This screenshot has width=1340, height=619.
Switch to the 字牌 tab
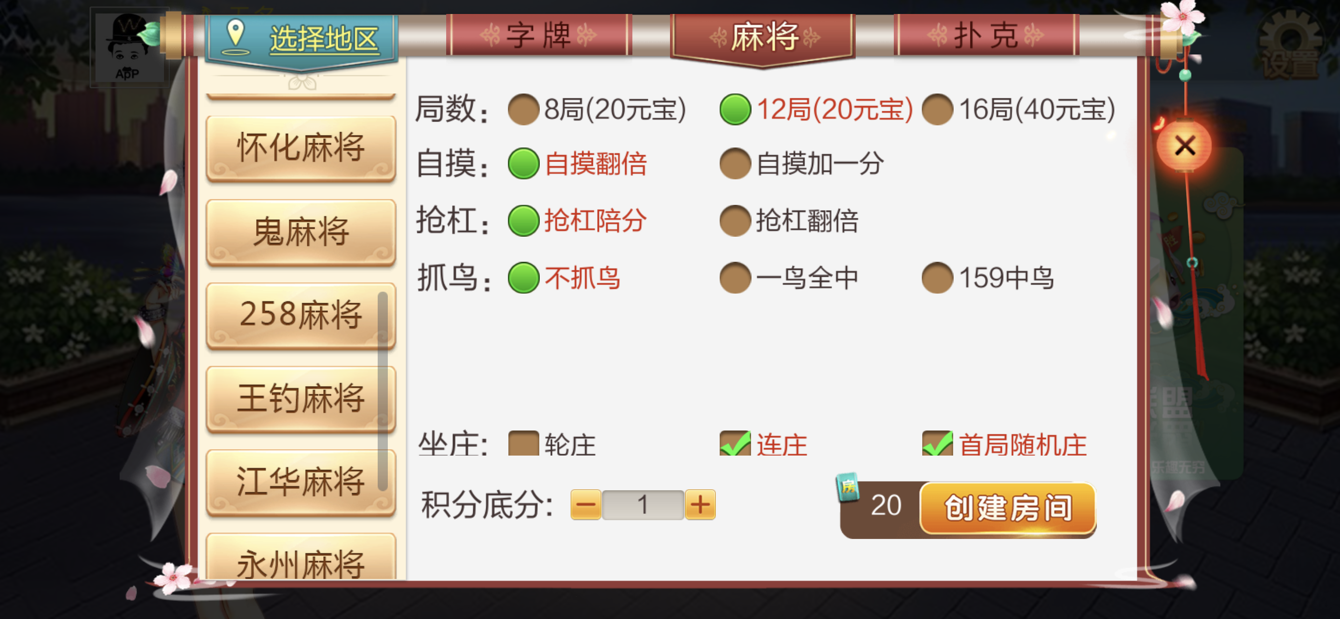tap(539, 35)
